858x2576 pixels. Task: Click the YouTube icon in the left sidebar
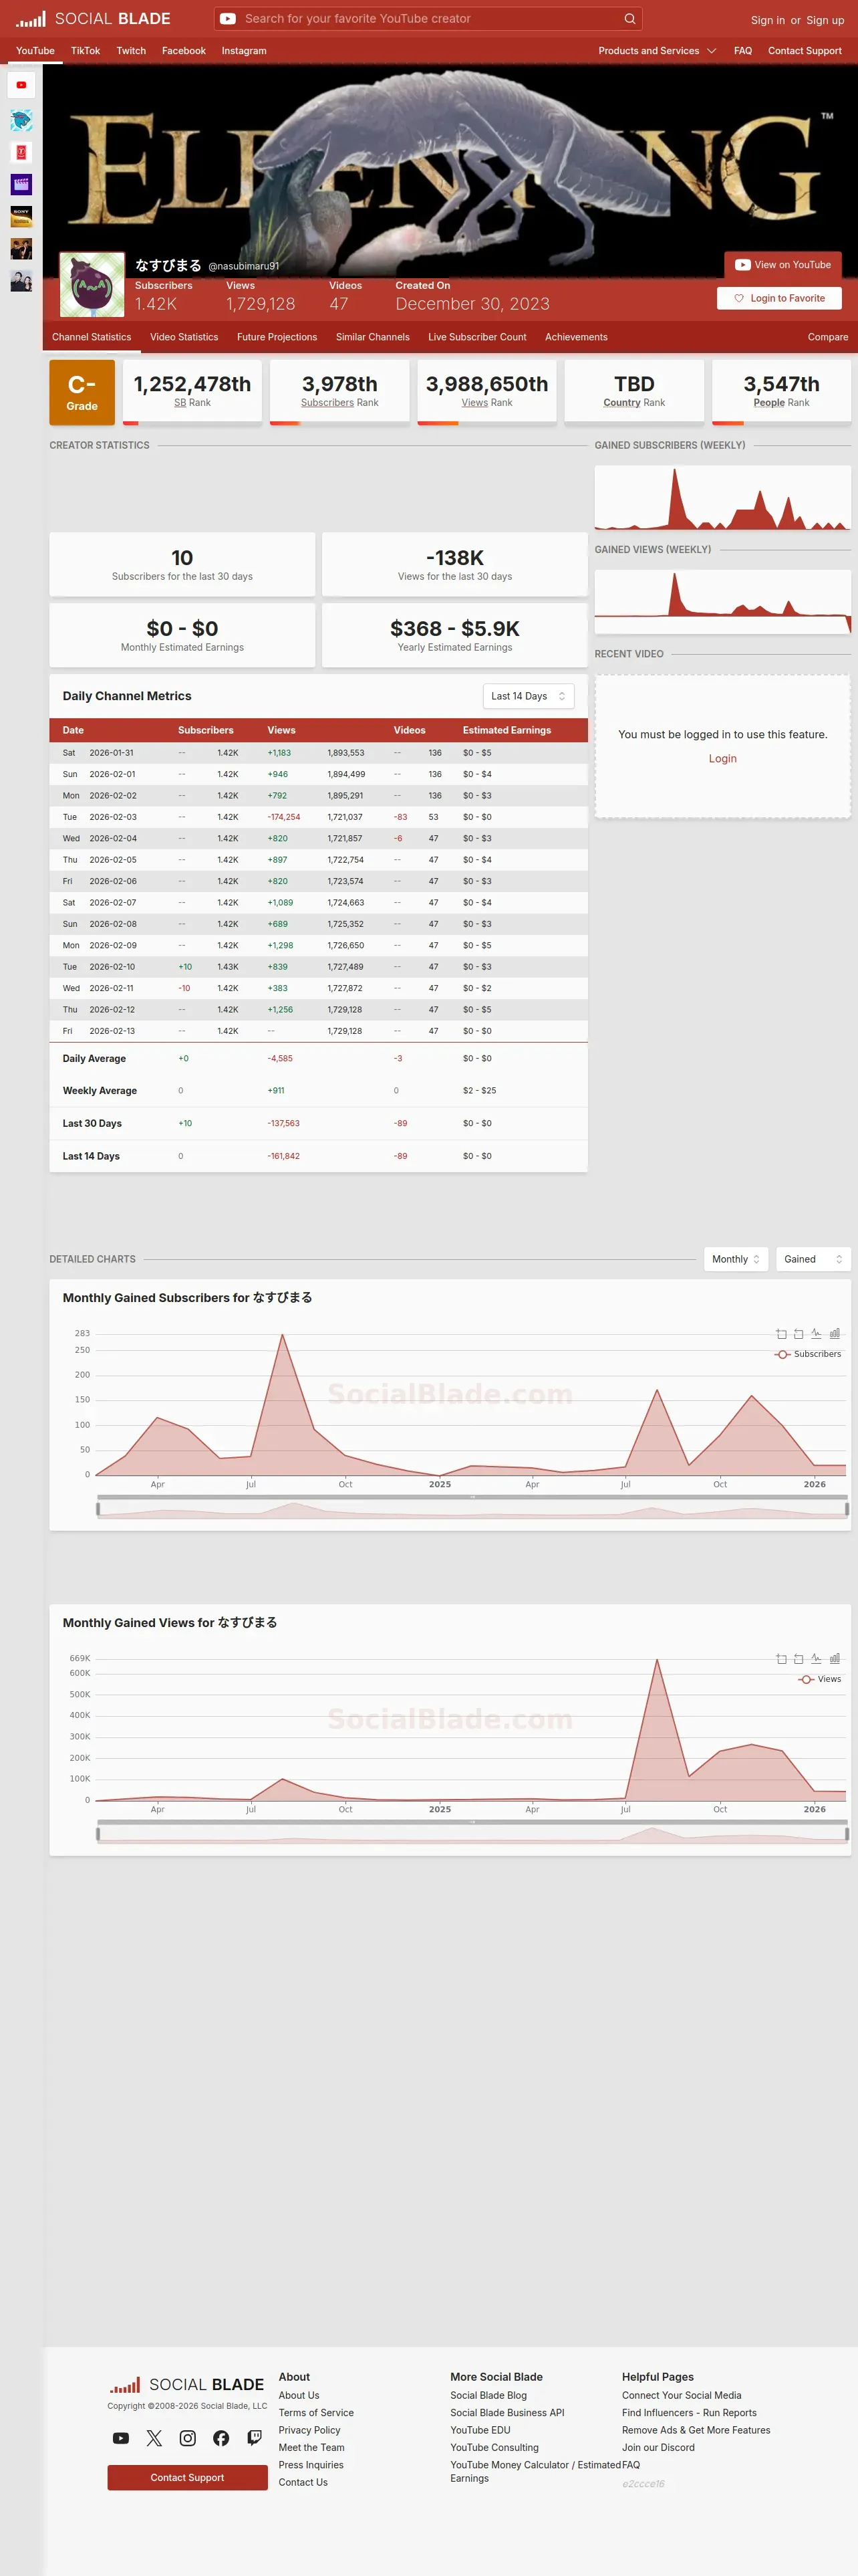point(21,85)
